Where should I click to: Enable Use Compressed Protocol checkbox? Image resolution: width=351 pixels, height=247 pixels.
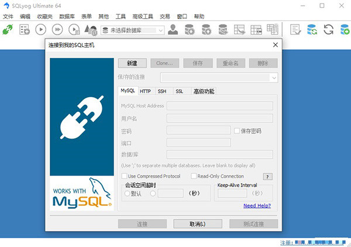pos(124,176)
